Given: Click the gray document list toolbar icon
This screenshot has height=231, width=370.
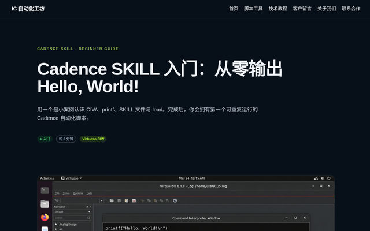Looking at the screenshot, I should pyautogui.click(x=119, y=200).
